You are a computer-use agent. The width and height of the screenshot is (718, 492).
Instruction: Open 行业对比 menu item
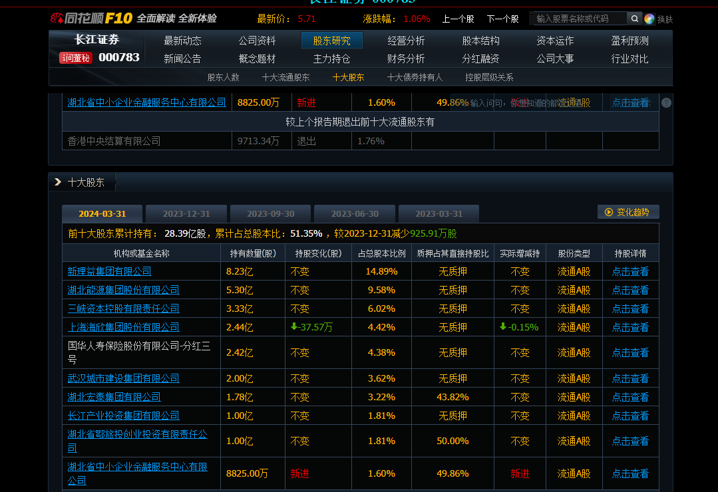tap(629, 59)
